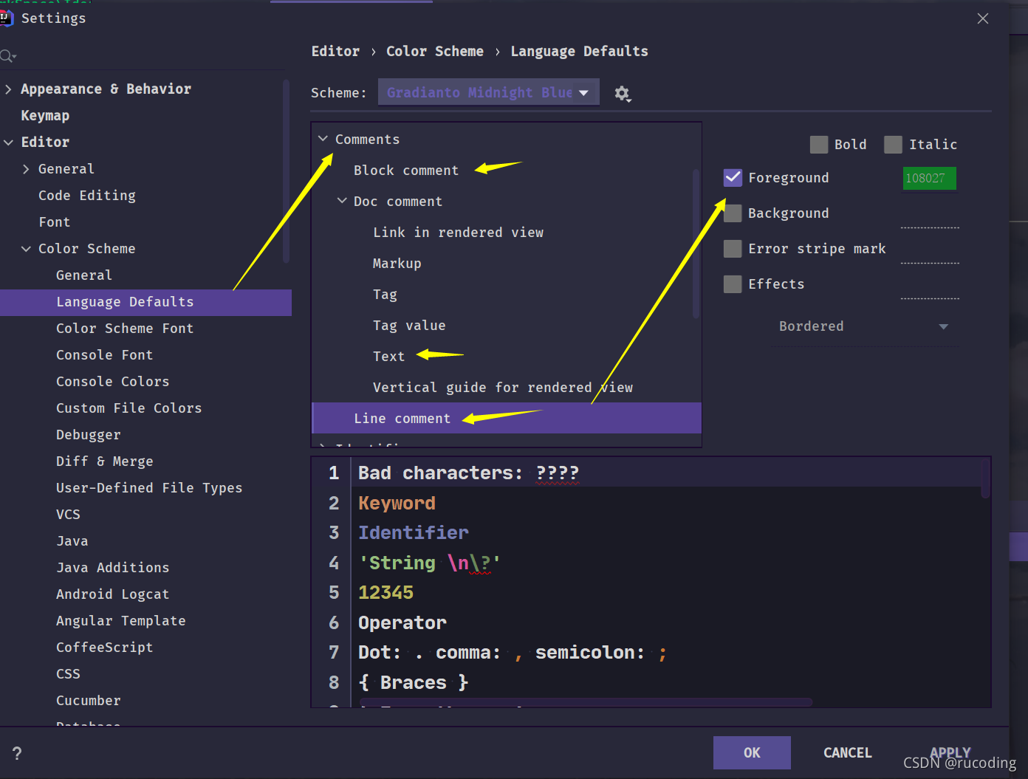Open the scheme gear options icon
Image resolution: width=1028 pixels, height=779 pixels.
click(x=623, y=94)
